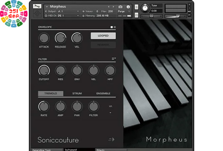The width and height of the screenshot is (223, 151).
Task: Open the MIDI Ch dropdown
Action: point(78,16)
